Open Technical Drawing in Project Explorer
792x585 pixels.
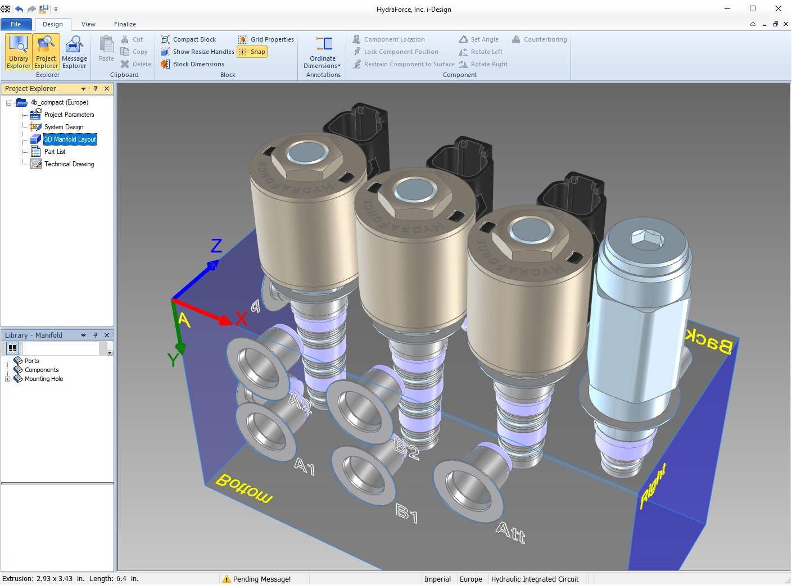pyautogui.click(x=69, y=164)
